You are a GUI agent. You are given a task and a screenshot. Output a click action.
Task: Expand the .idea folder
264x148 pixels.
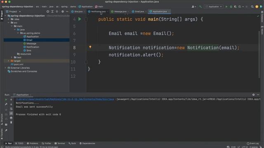9,19
